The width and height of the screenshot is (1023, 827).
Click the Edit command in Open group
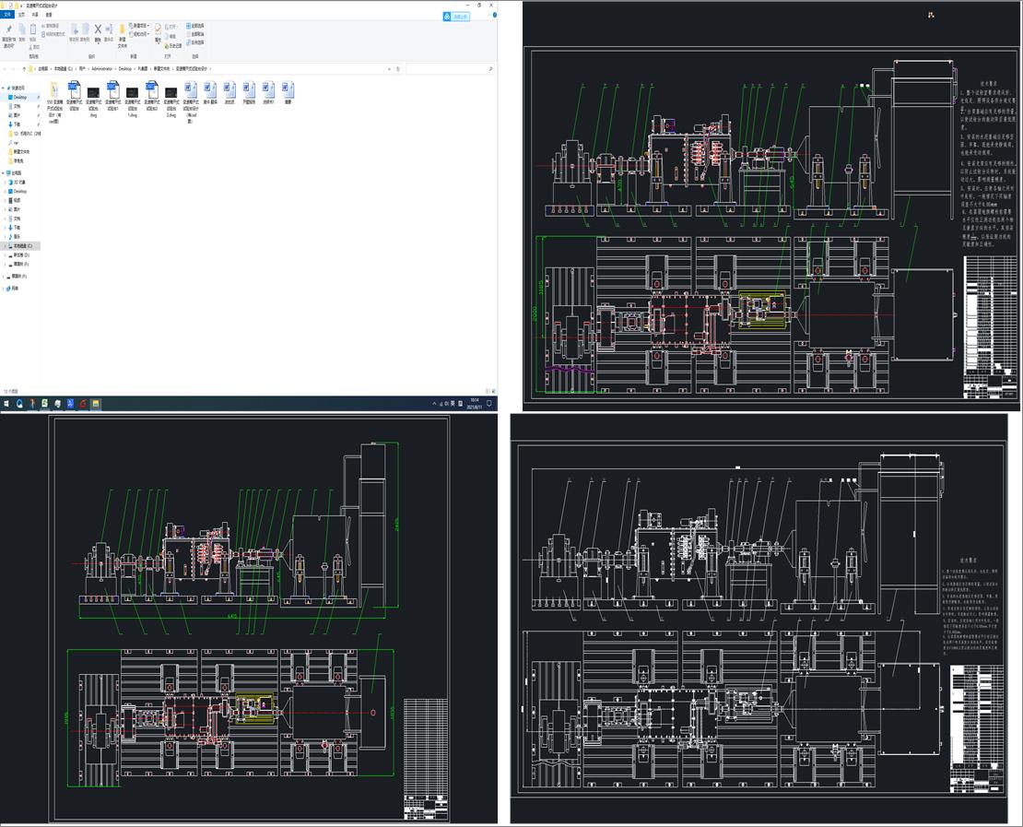point(172,37)
